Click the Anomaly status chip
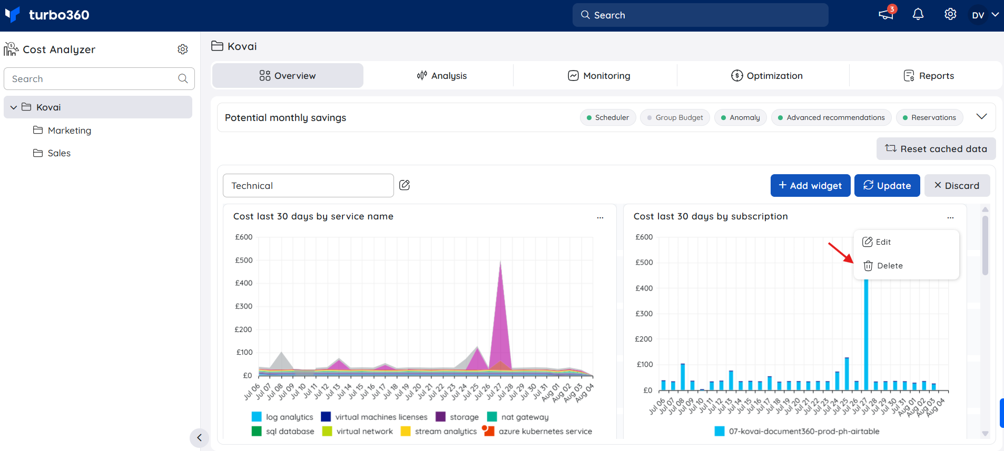The image size is (1004, 451). point(741,117)
